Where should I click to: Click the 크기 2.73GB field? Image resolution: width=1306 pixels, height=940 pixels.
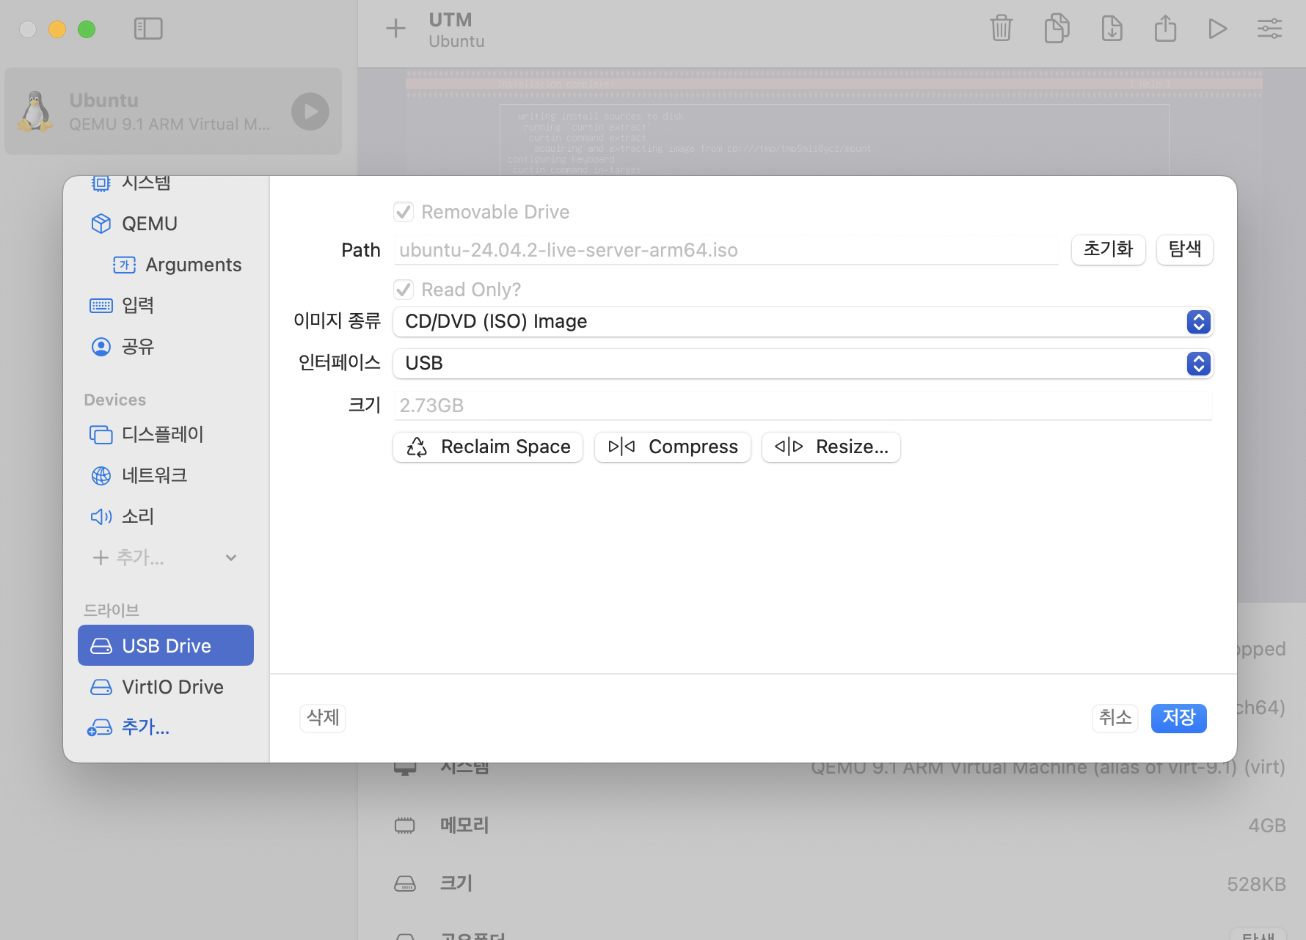(803, 405)
